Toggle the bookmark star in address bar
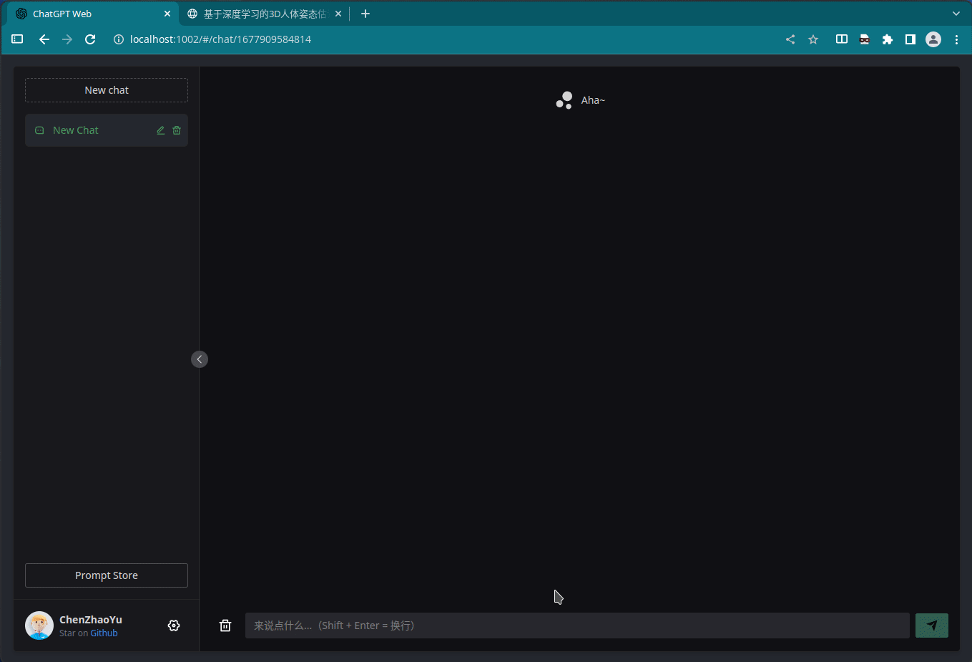Viewport: 972px width, 662px height. (813, 39)
